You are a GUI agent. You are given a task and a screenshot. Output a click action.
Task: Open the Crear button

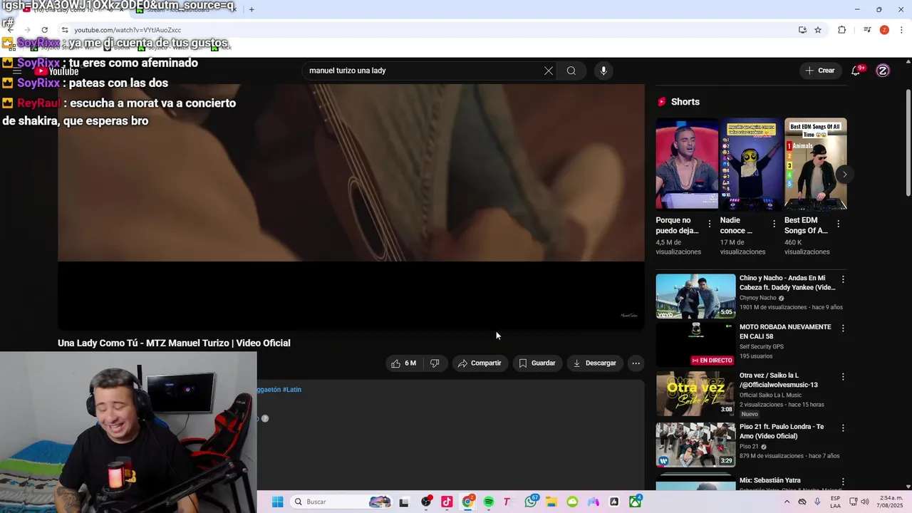click(819, 71)
